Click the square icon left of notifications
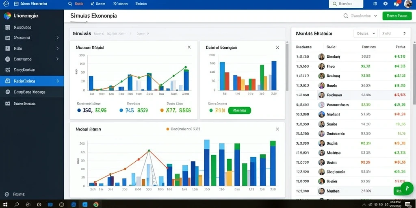The width and height of the screenshot is (416, 208). 375,4
